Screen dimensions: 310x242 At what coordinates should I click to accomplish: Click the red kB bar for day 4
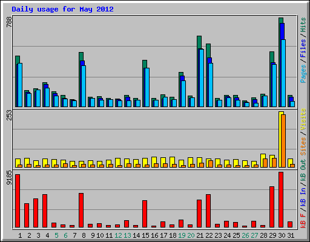pyautogui.click(x=45, y=211)
